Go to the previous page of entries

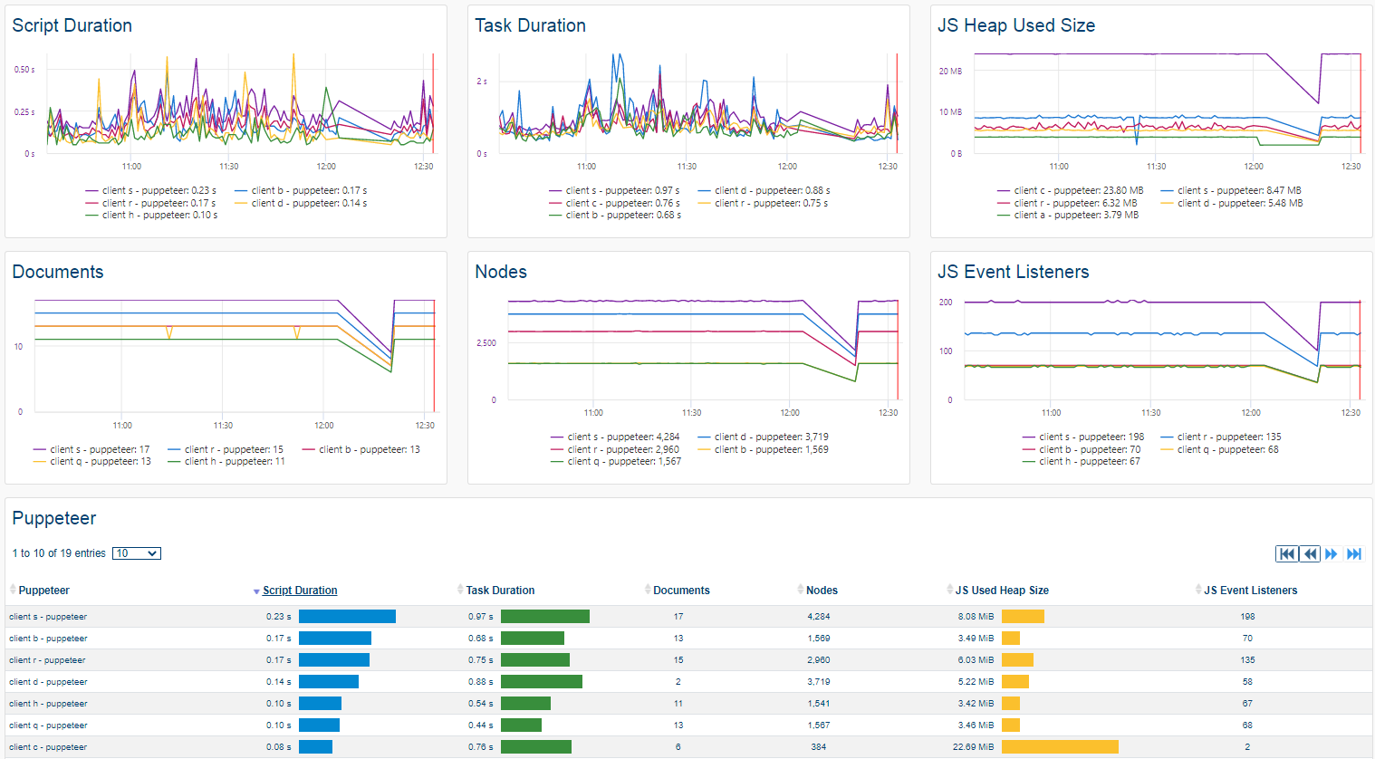[1310, 553]
